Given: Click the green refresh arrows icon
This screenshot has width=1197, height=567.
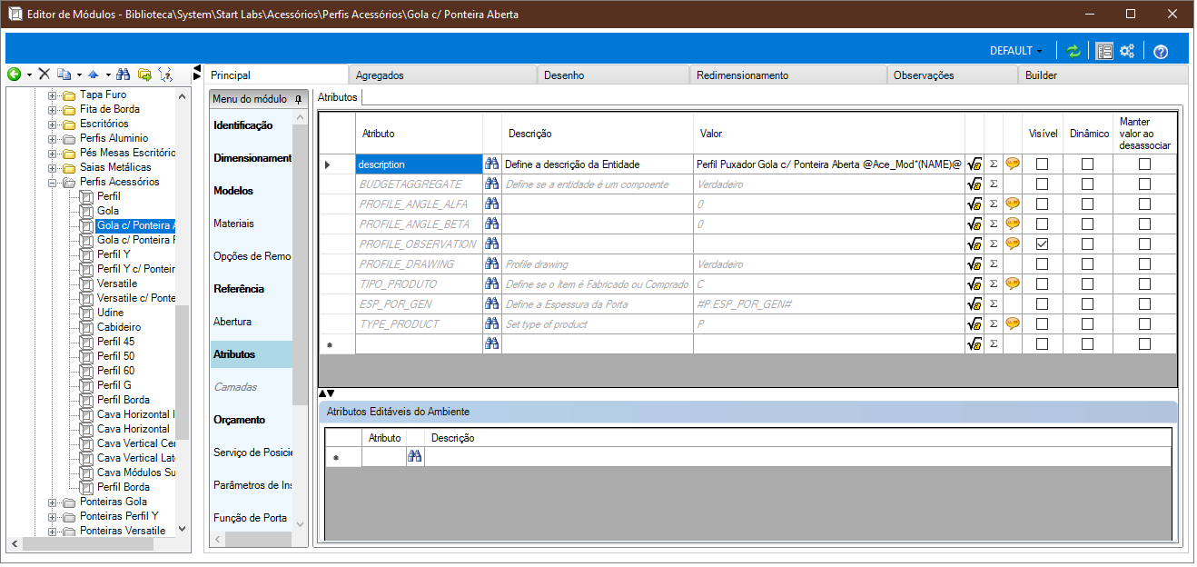Looking at the screenshot, I should click(1074, 51).
